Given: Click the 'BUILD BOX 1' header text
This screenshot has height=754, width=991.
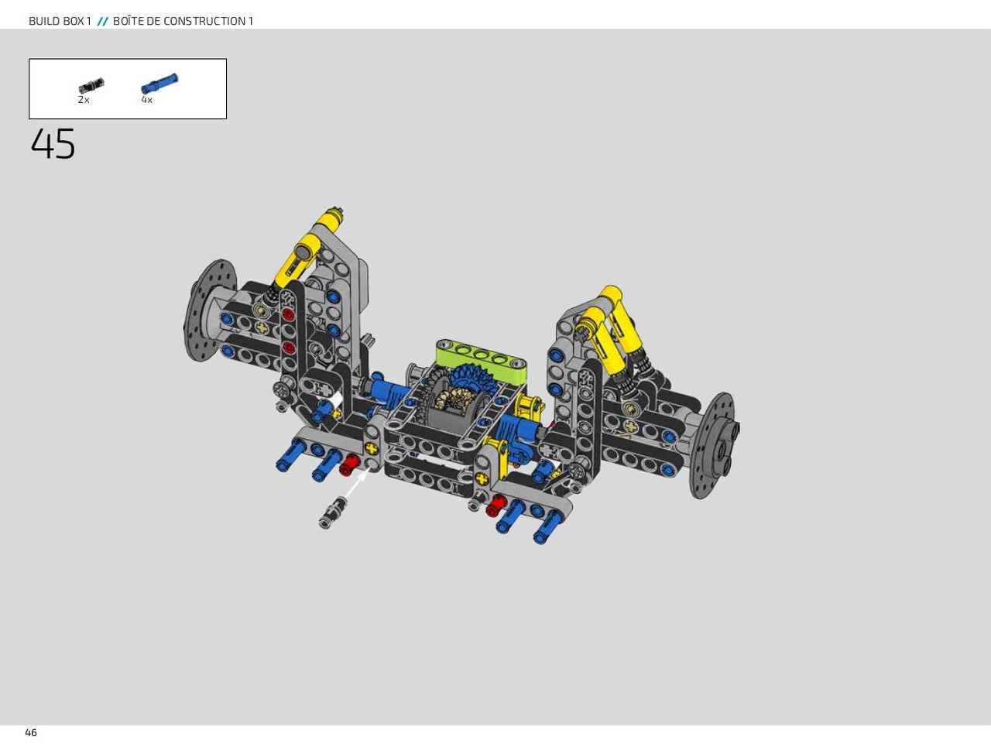Looking at the screenshot, I should [x=60, y=21].
